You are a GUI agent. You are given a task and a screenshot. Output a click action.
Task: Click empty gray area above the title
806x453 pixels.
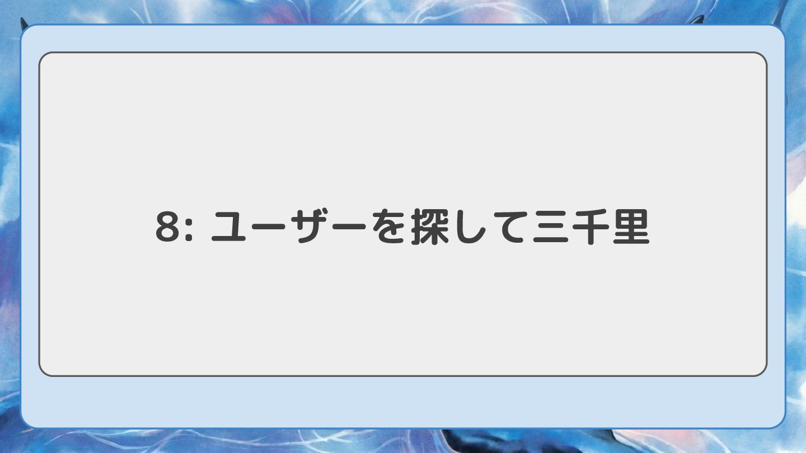coord(402,129)
